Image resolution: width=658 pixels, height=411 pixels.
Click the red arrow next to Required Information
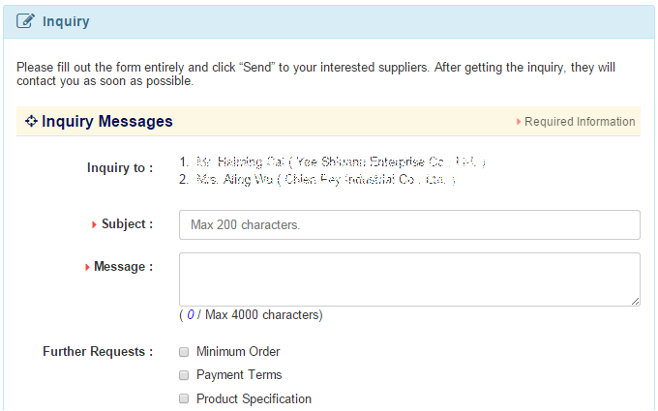[519, 122]
